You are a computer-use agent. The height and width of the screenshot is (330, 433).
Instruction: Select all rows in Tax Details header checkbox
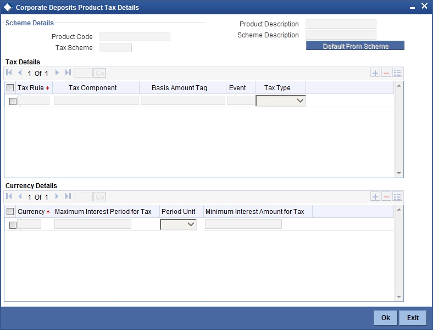[10, 88]
